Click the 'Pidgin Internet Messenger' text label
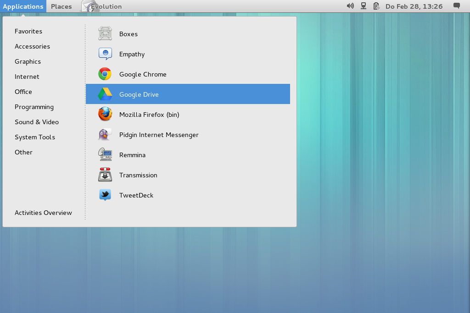470x313 pixels. click(x=159, y=135)
